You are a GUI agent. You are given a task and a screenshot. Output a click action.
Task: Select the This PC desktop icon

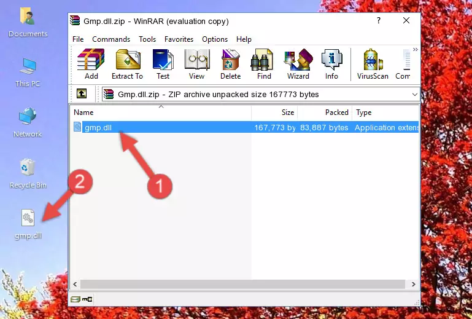coord(28,73)
